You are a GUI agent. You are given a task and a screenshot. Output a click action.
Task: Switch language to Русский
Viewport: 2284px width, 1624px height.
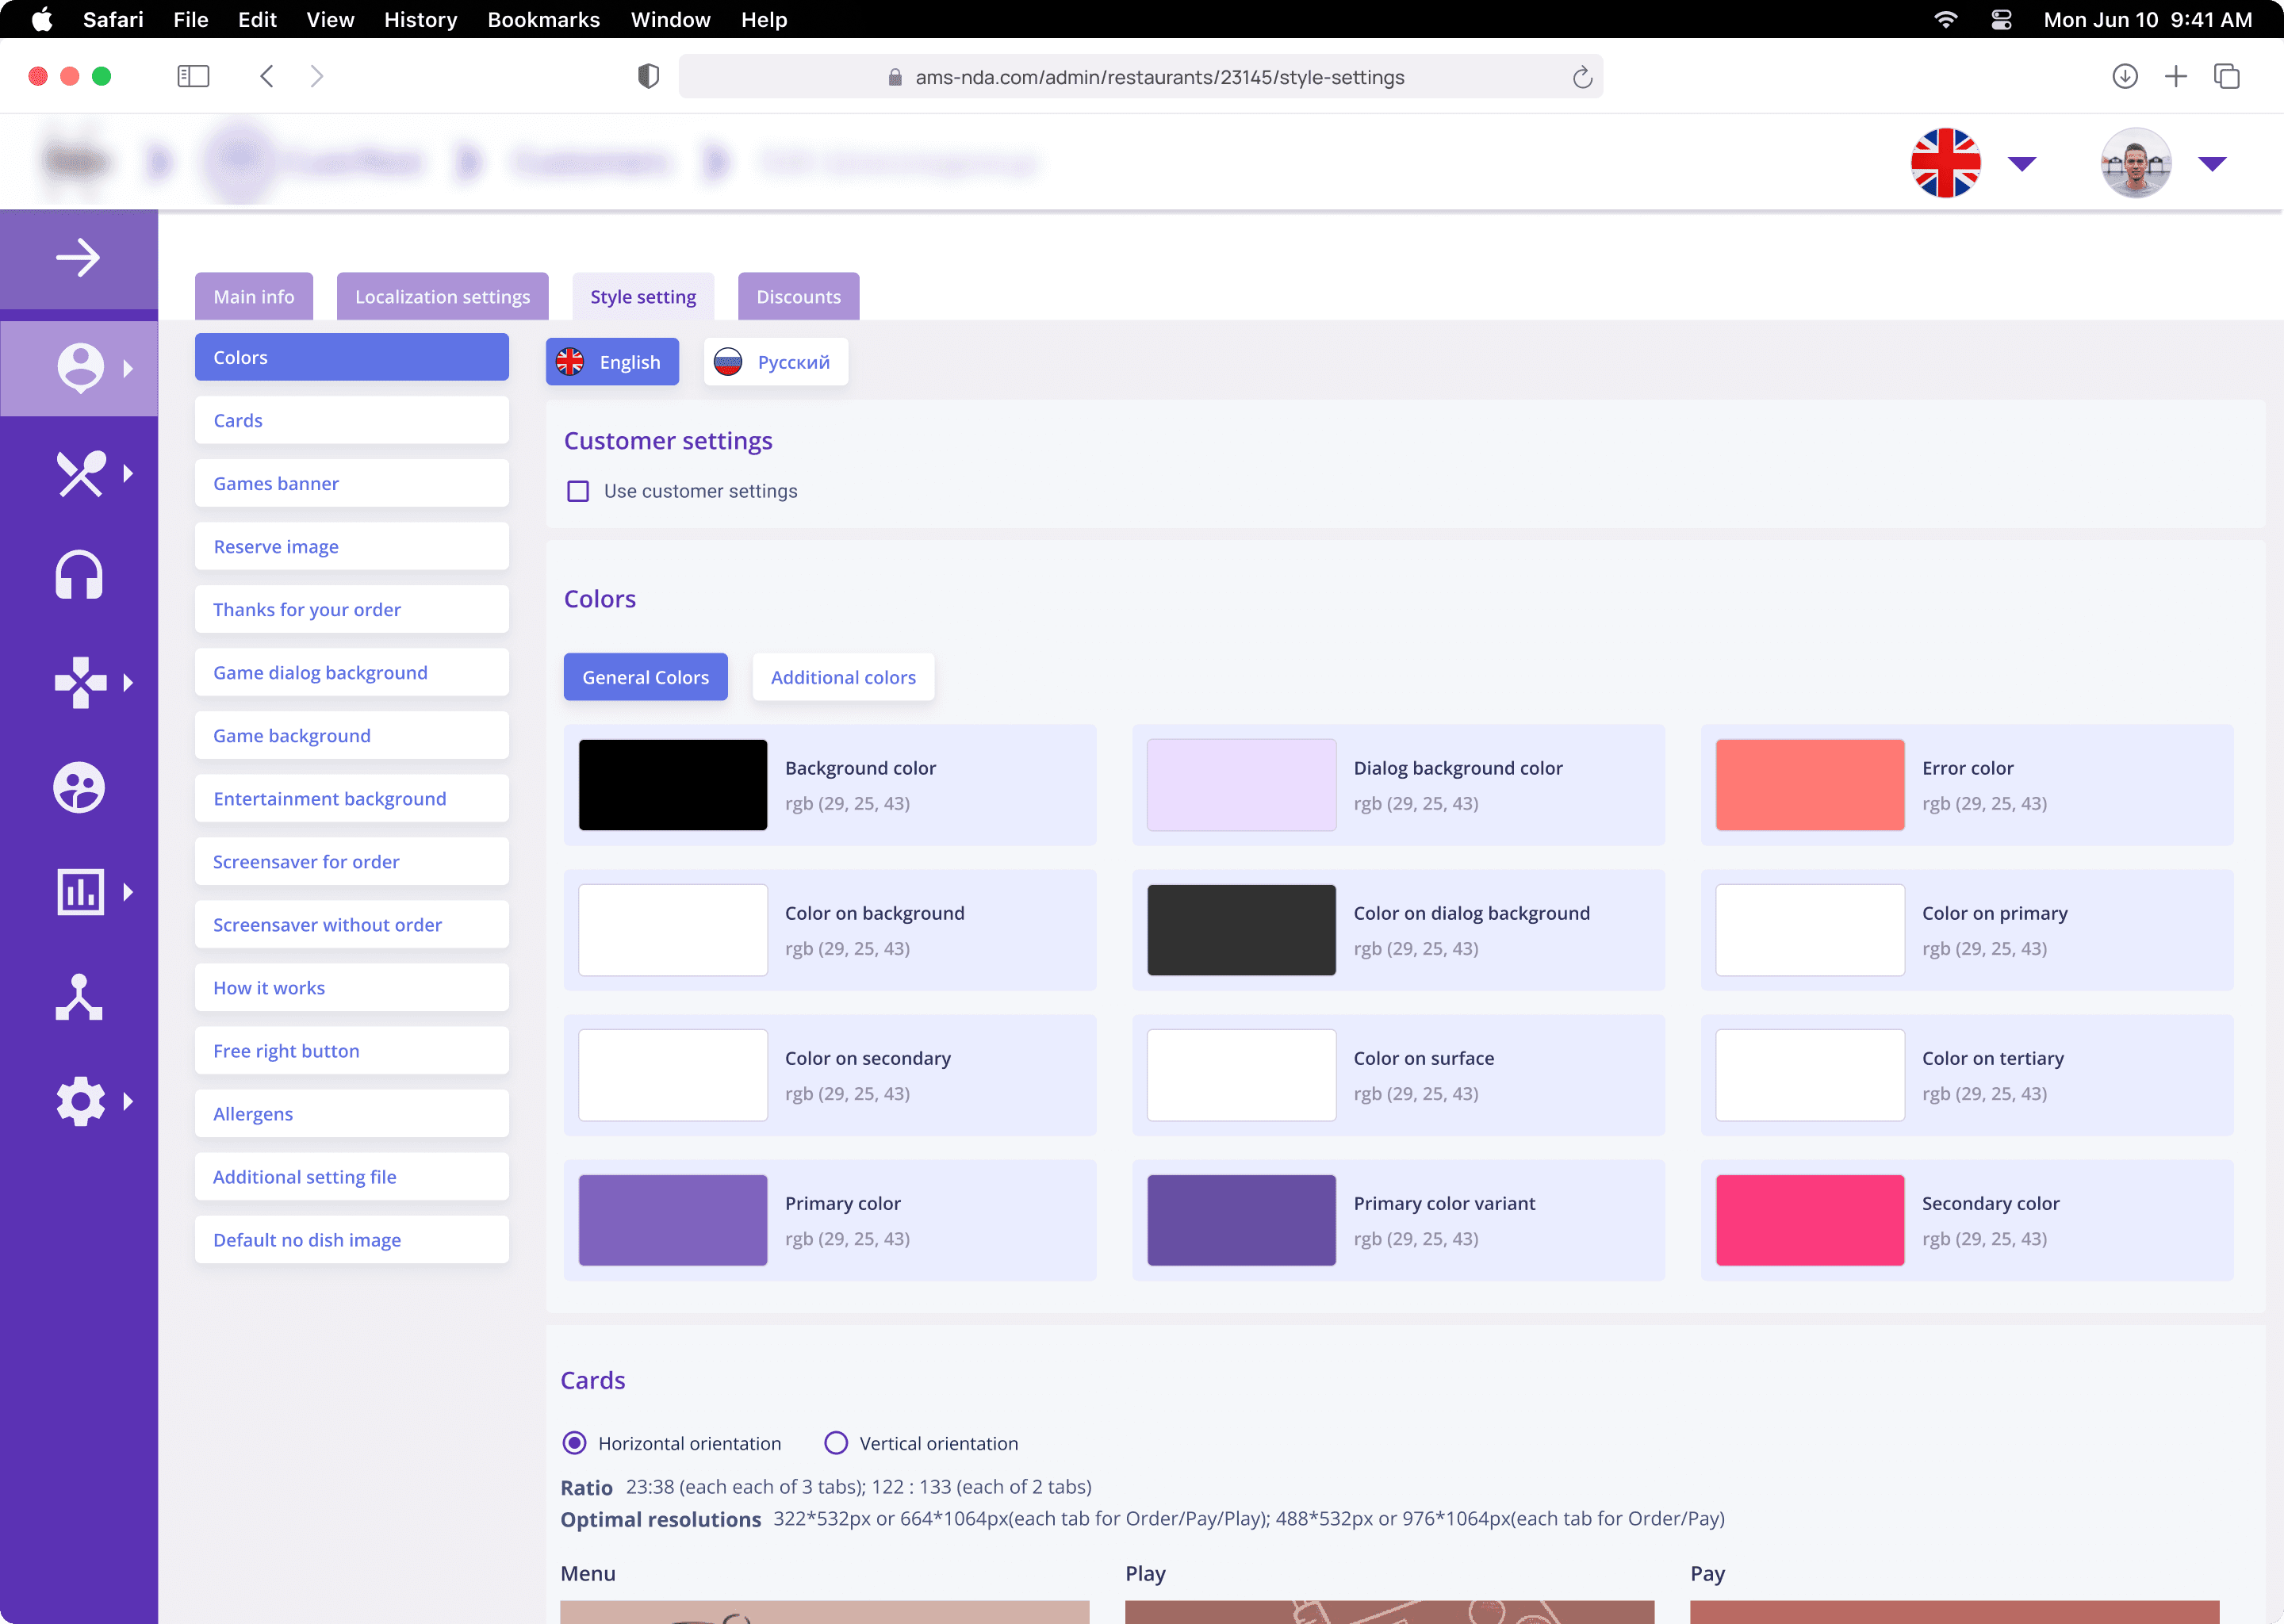click(776, 362)
